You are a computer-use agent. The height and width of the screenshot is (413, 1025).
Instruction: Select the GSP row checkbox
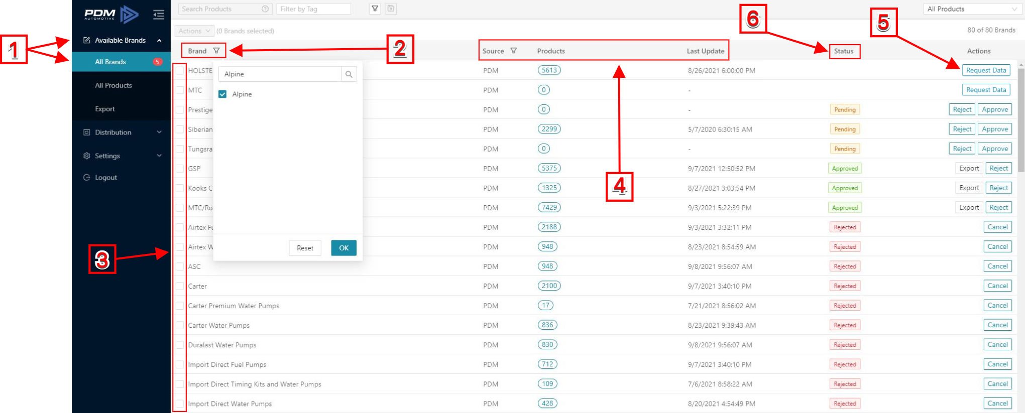tap(180, 169)
